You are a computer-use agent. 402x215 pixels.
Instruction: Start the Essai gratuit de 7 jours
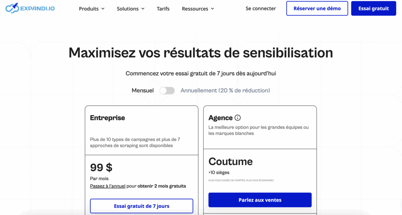pyautogui.click(x=141, y=206)
